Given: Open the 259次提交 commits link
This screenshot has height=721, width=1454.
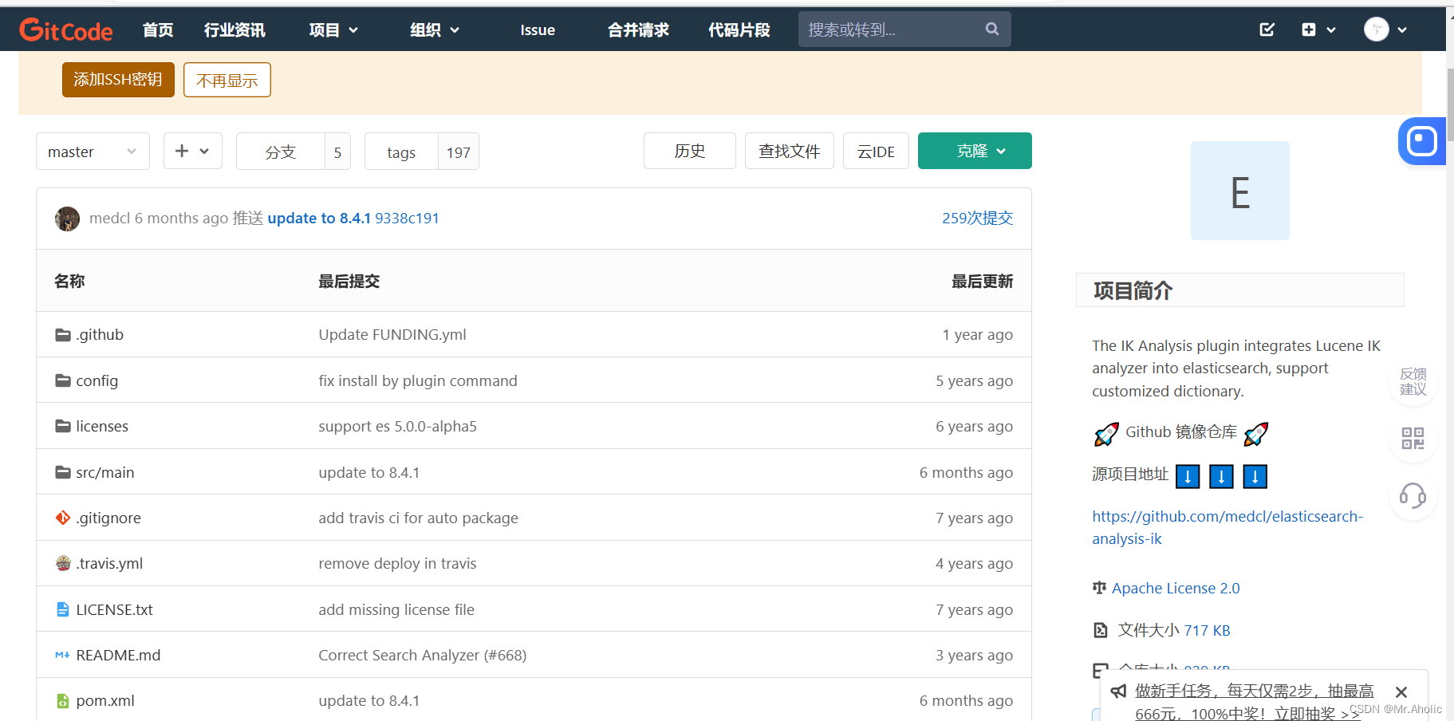Looking at the screenshot, I should pos(977,218).
